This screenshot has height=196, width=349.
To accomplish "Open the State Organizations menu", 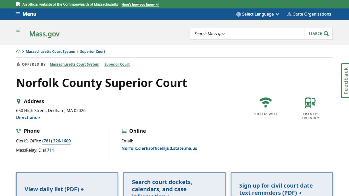I will point(309,14).
